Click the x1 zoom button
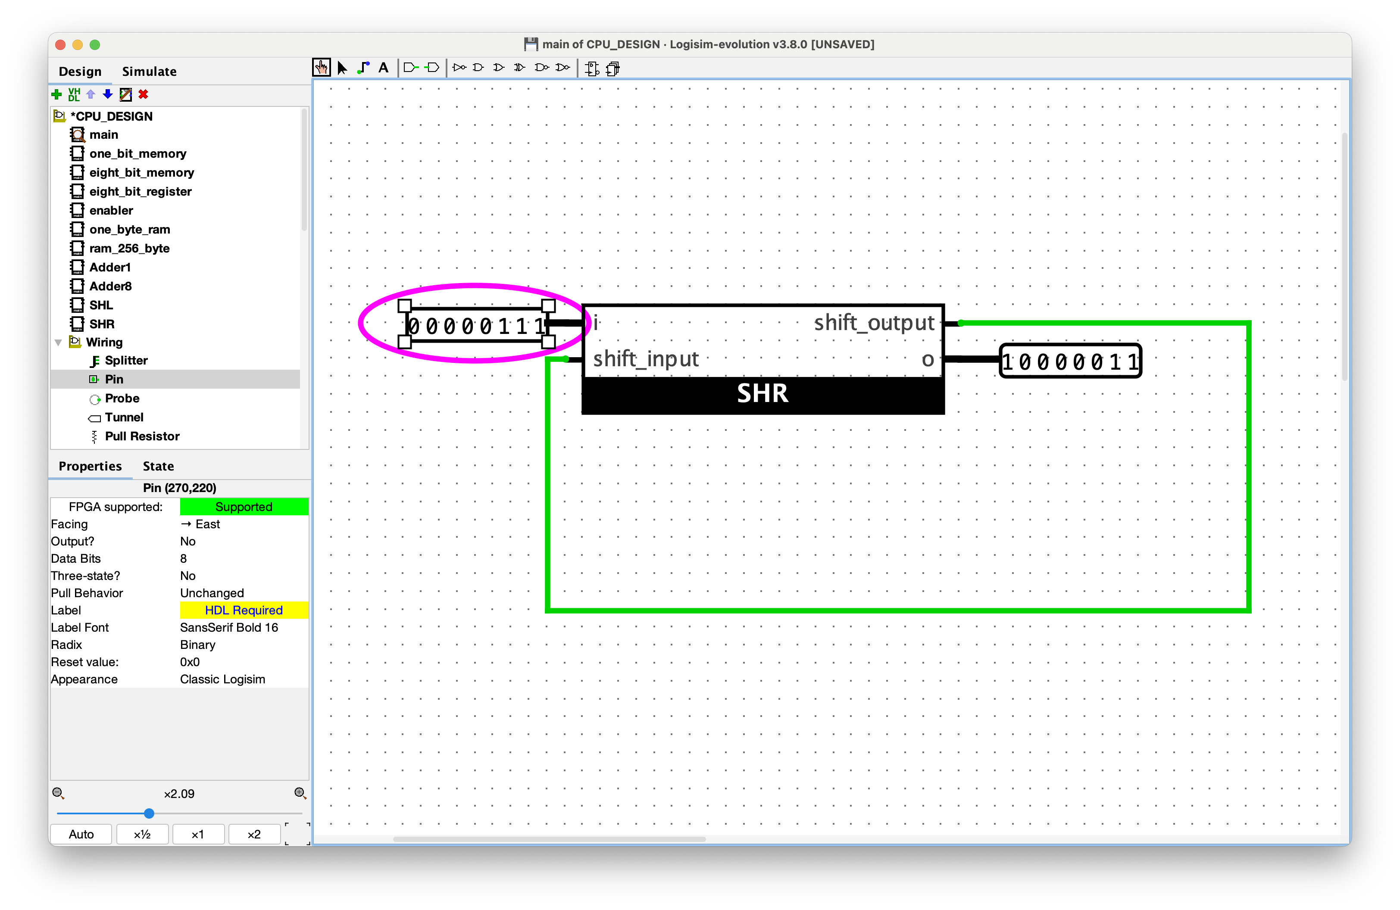Image resolution: width=1400 pixels, height=910 pixels. coord(198,834)
